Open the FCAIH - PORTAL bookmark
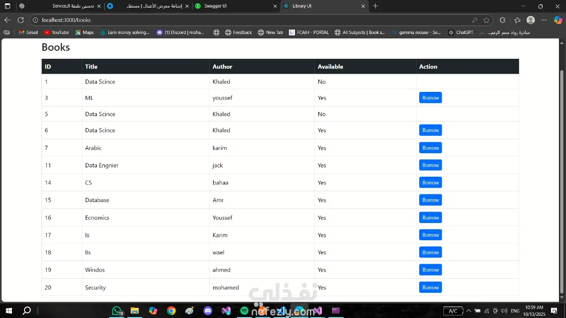Screen dimensions: 566x318 309,32
